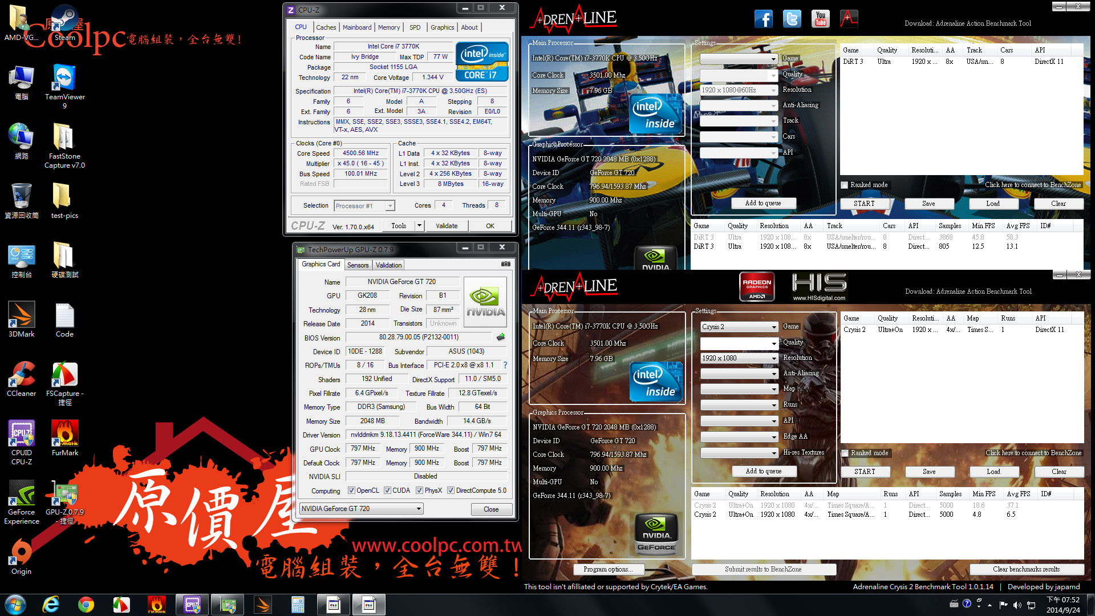Click the GPU-Z screenshot camera icon

click(505, 264)
